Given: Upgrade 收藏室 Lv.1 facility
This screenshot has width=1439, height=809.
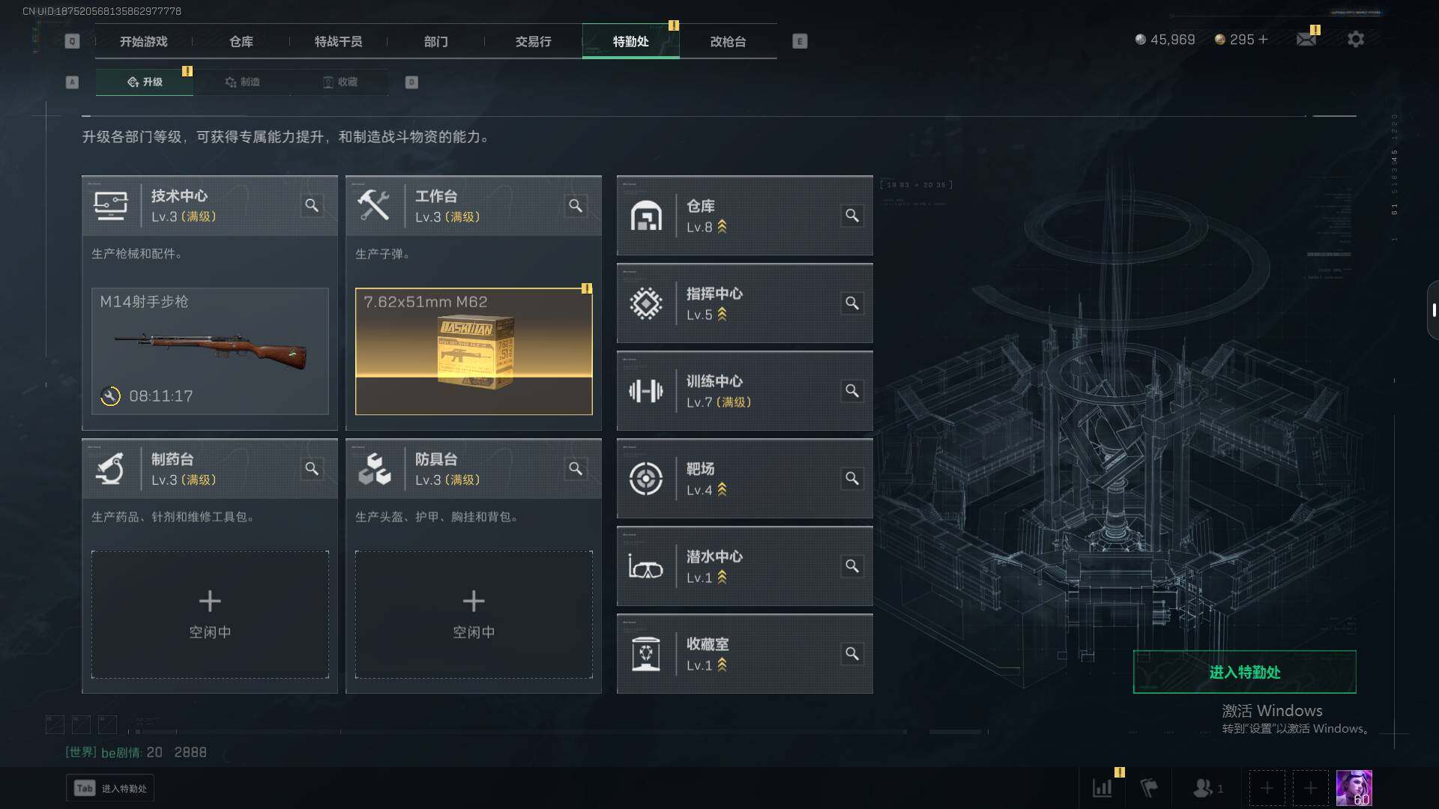Looking at the screenshot, I should click(744, 654).
